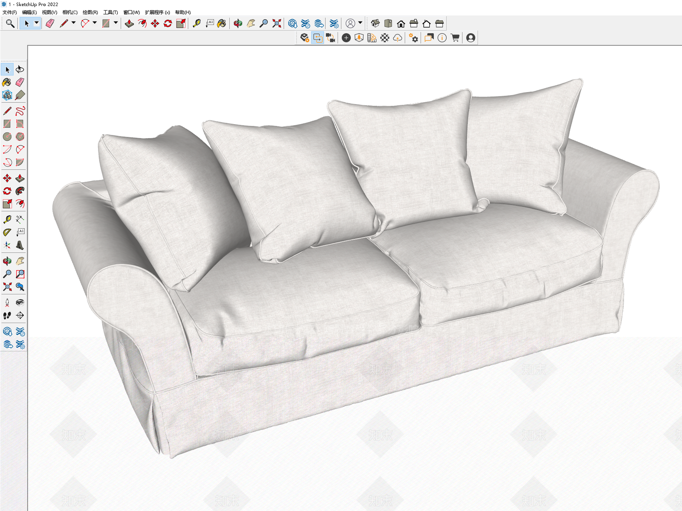
Task: Open the 扩展程序(x) menu
Action: (x=157, y=12)
